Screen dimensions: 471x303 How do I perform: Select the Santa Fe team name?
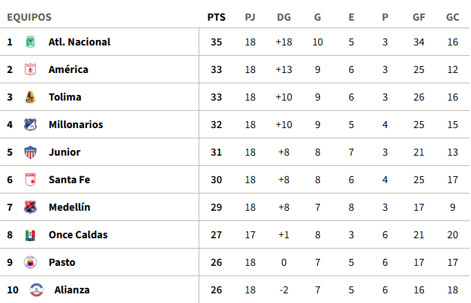tap(70, 180)
